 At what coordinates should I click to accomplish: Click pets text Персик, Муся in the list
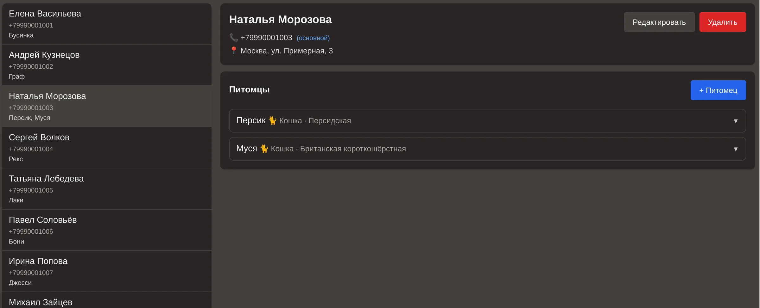(29, 118)
